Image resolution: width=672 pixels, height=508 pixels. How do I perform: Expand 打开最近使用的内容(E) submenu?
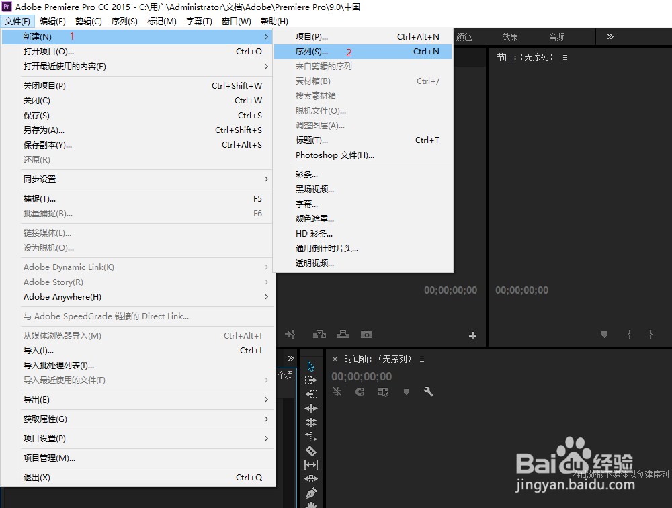(137, 67)
